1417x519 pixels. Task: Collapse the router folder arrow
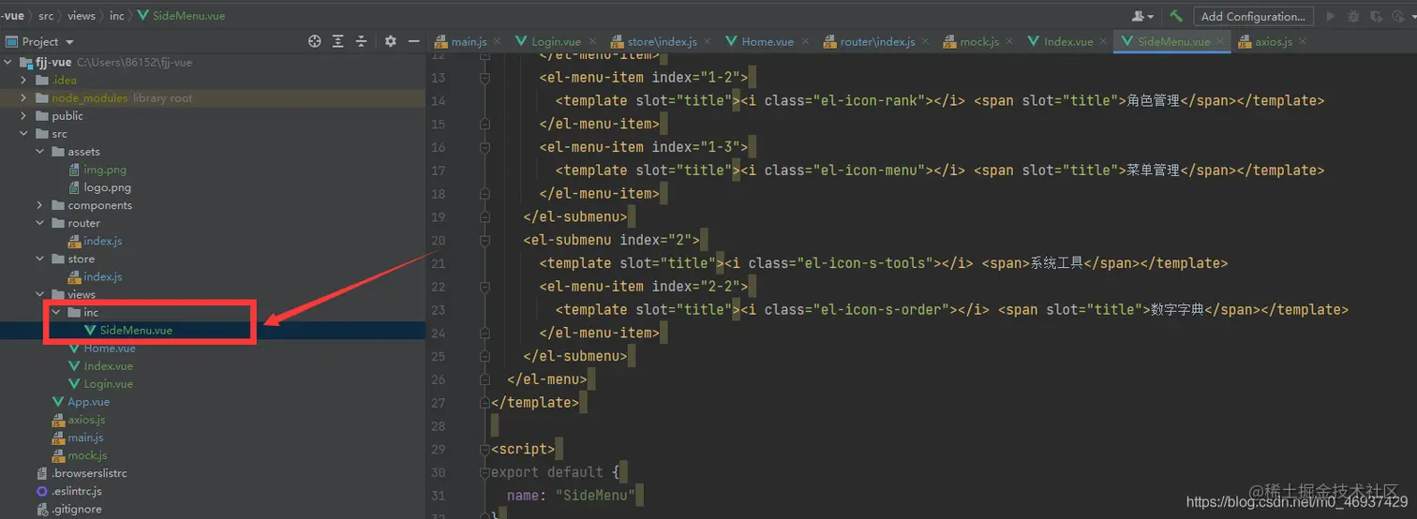pyautogui.click(x=40, y=223)
